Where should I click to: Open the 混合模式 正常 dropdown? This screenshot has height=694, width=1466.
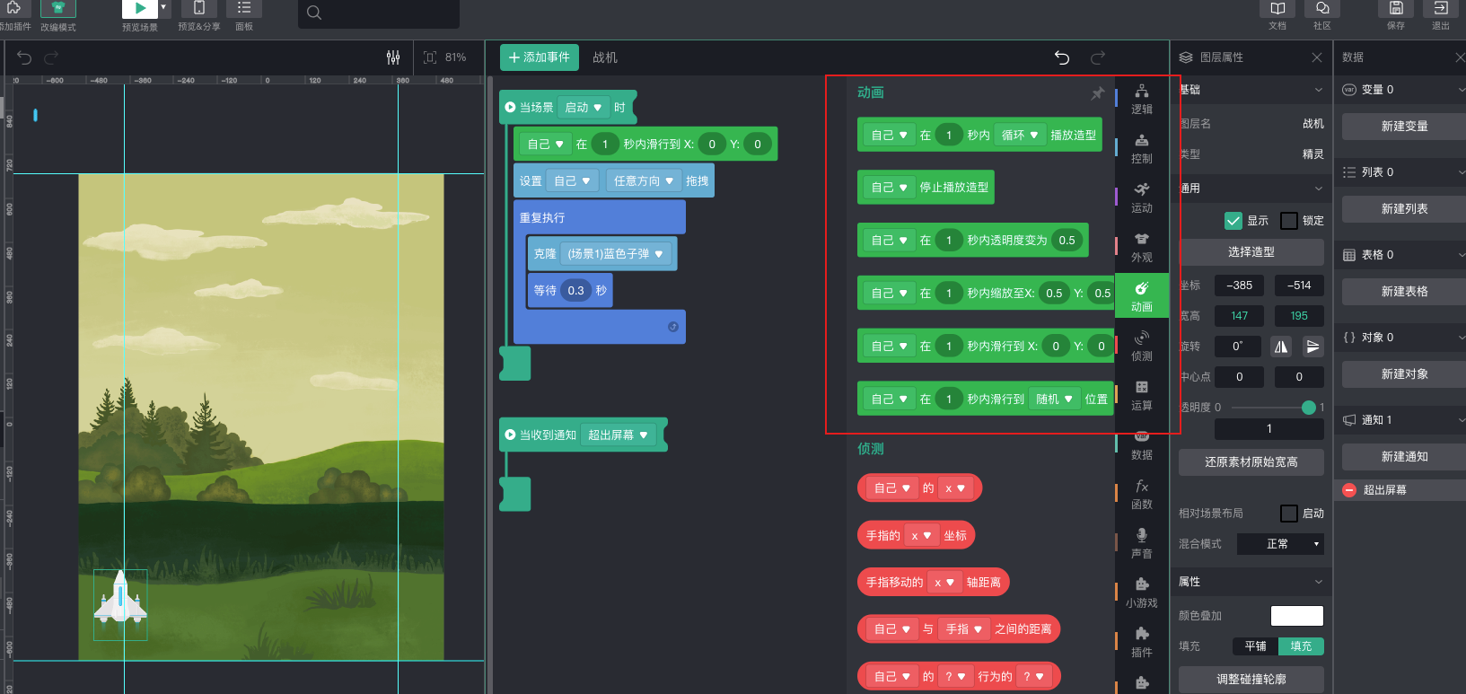click(x=1280, y=544)
